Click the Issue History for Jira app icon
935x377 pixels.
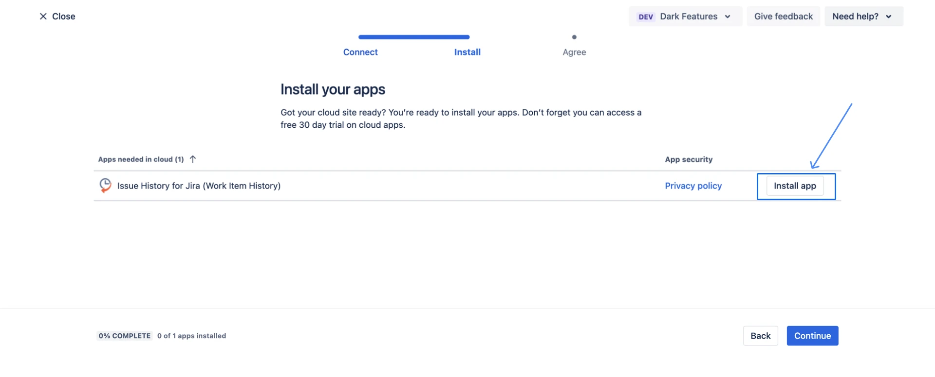pos(105,186)
